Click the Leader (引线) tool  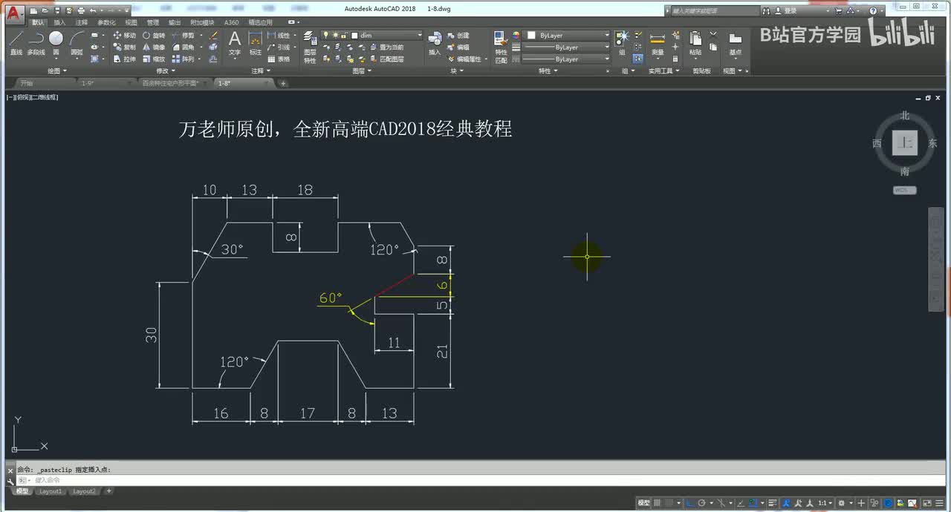pos(279,47)
